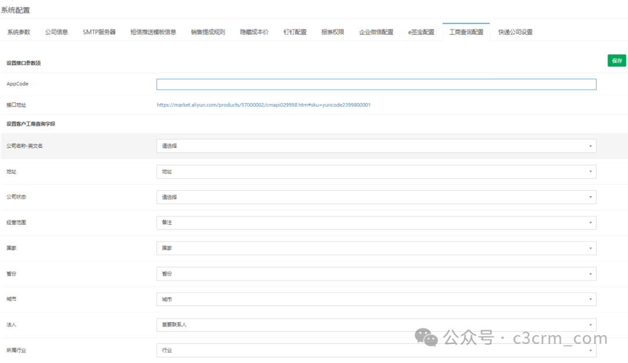Switch to the 隐藏成本价 tab

254,32
